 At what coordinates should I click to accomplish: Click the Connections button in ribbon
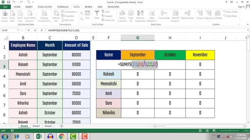[69, 12]
